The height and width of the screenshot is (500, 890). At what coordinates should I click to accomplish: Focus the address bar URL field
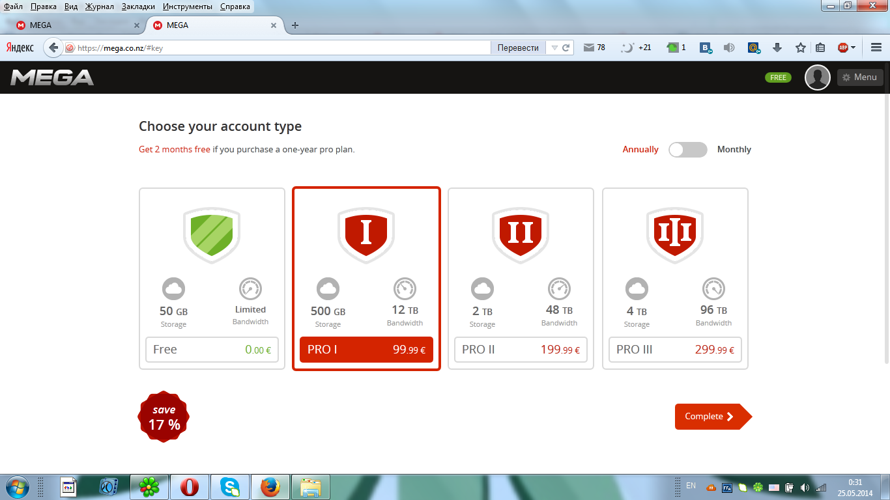(283, 48)
